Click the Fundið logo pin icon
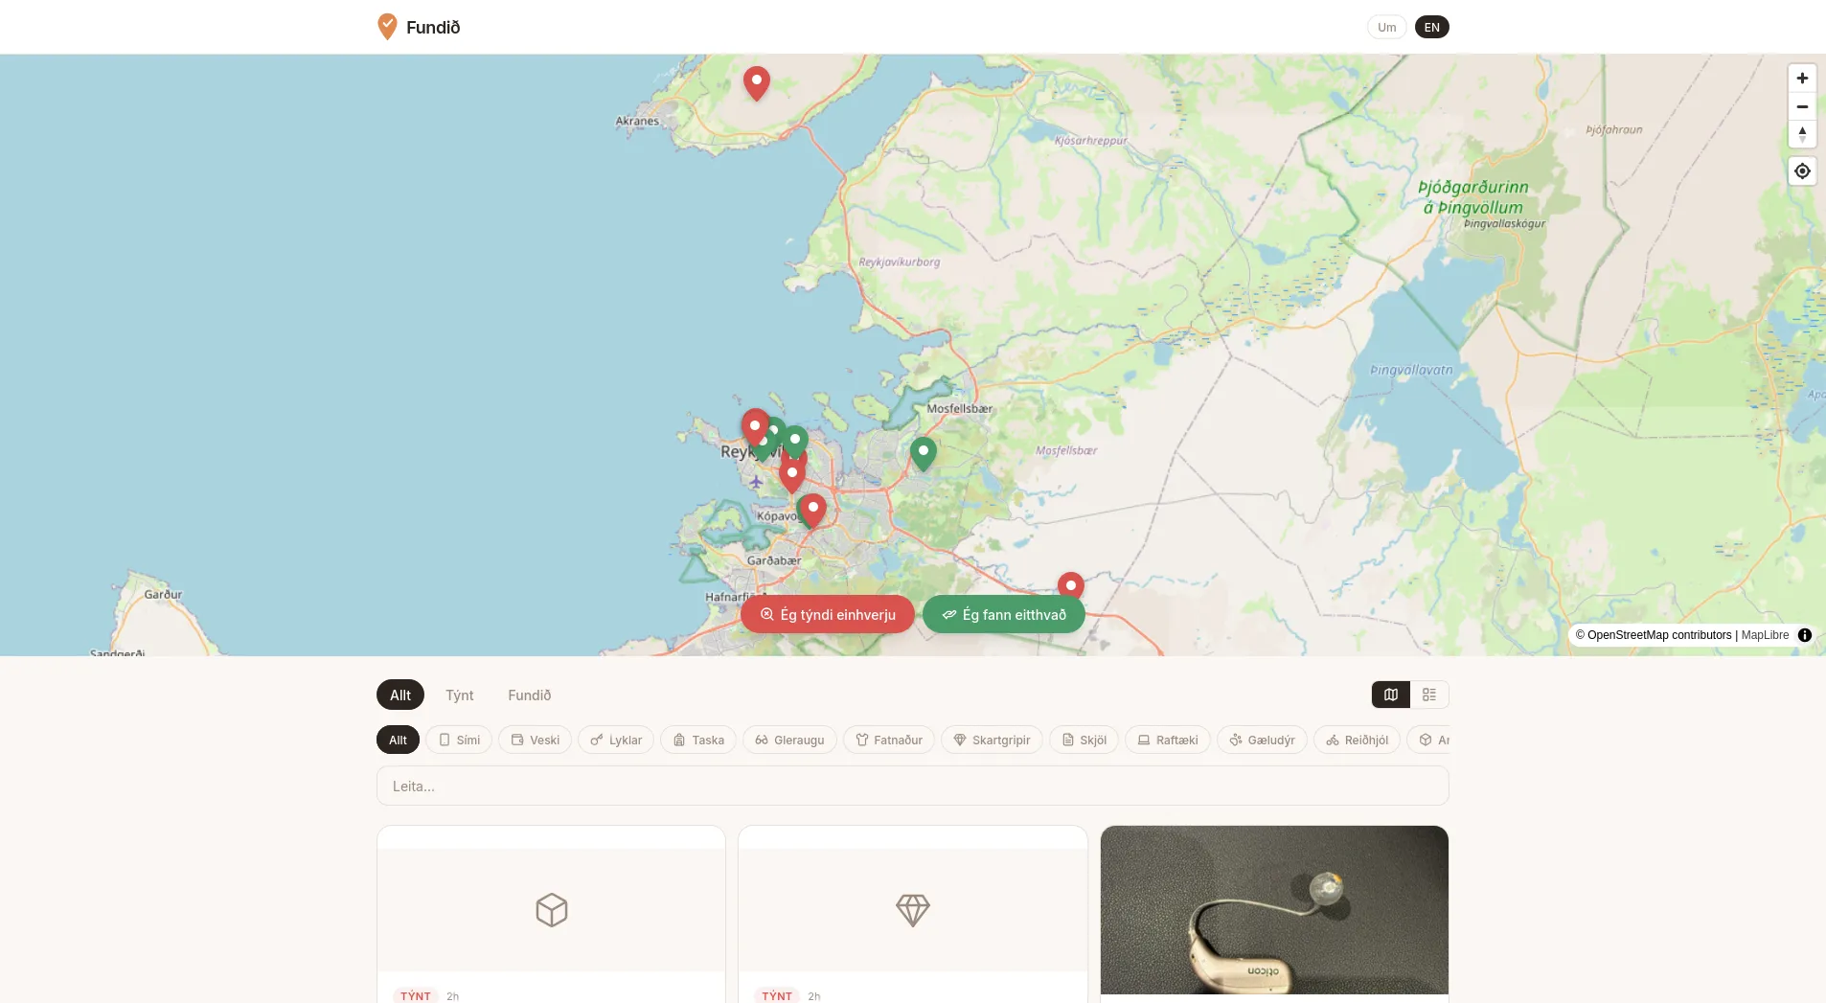 [x=387, y=27]
